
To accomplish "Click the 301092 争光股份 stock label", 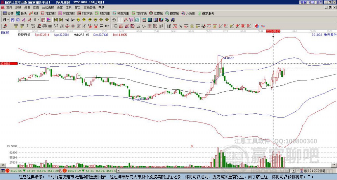I will (x=324, y=34).
